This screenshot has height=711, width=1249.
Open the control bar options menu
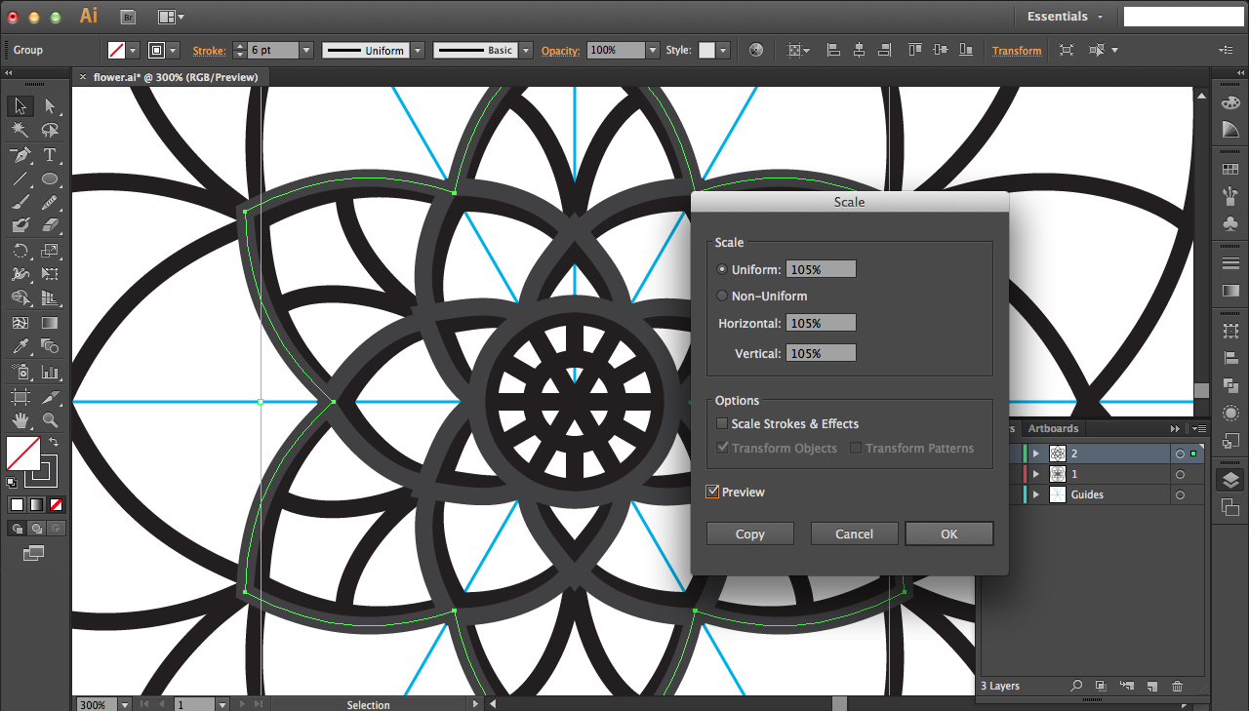(x=1226, y=50)
